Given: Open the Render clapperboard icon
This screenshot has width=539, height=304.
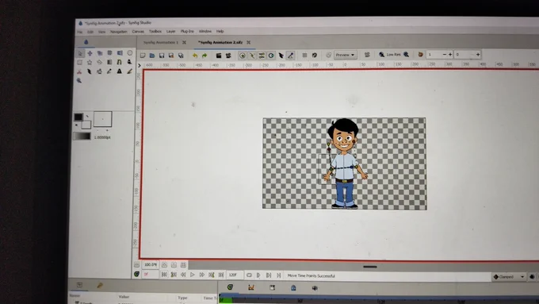Looking at the screenshot, I should pyautogui.click(x=219, y=56).
